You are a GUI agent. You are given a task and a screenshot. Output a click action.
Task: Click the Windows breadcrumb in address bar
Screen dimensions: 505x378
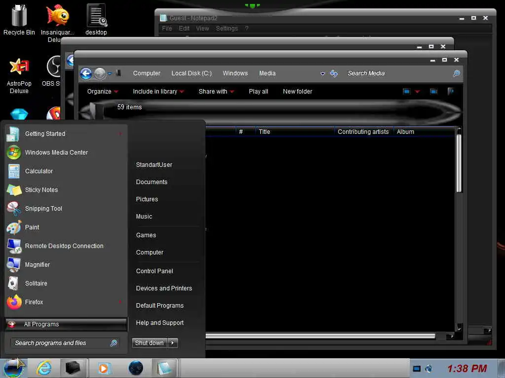click(235, 74)
